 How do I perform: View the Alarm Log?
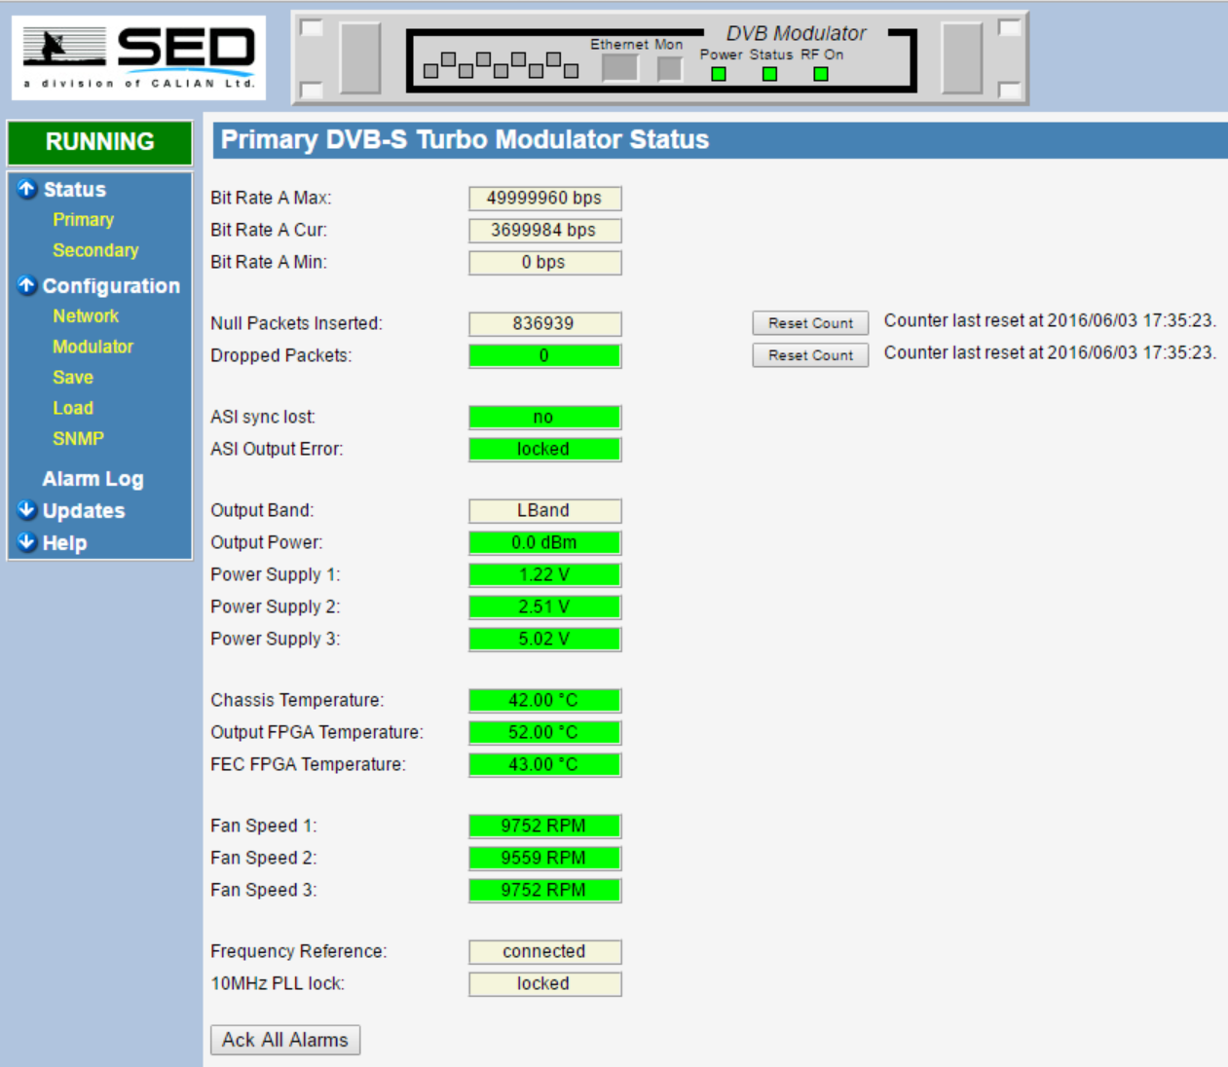(93, 479)
